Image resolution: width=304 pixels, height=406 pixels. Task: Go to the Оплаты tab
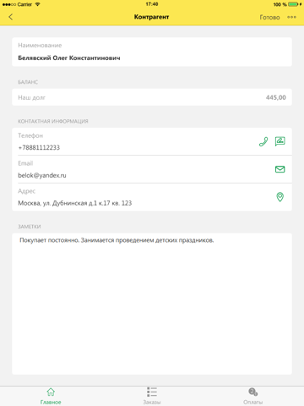click(x=253, y=396)
